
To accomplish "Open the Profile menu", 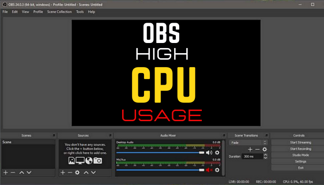I will point(38,12).
